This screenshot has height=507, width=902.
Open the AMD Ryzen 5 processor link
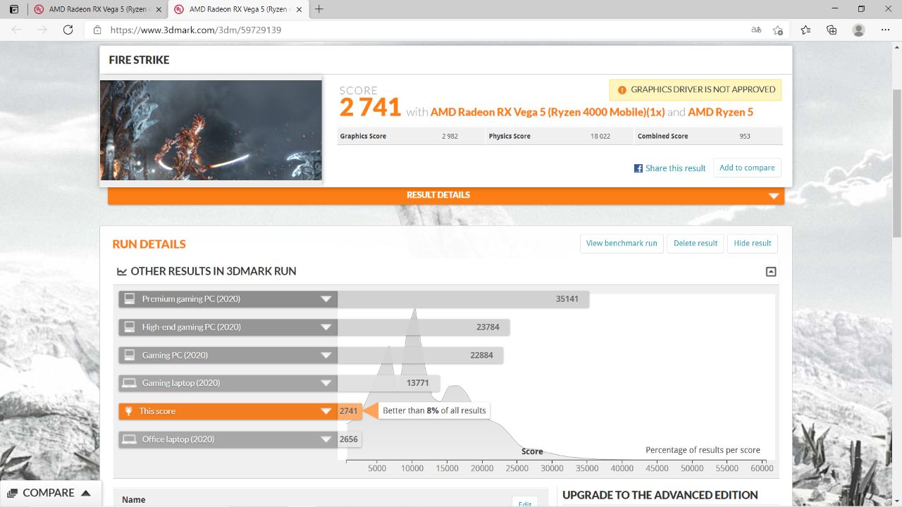point(721,111)
